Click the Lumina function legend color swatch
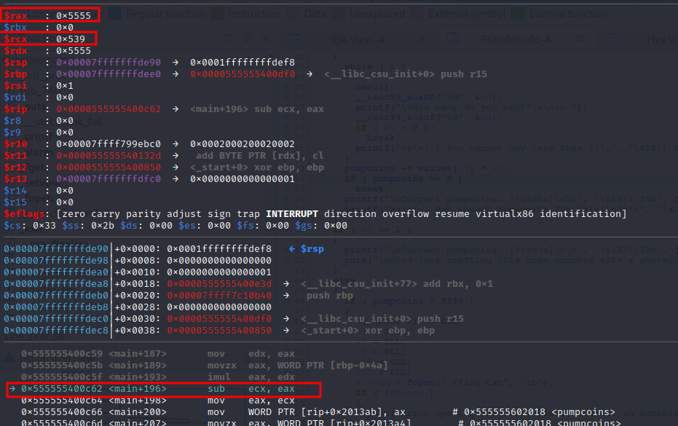This screenshot has height=426, width=678. pyautogui.click(x=517, y=13)
